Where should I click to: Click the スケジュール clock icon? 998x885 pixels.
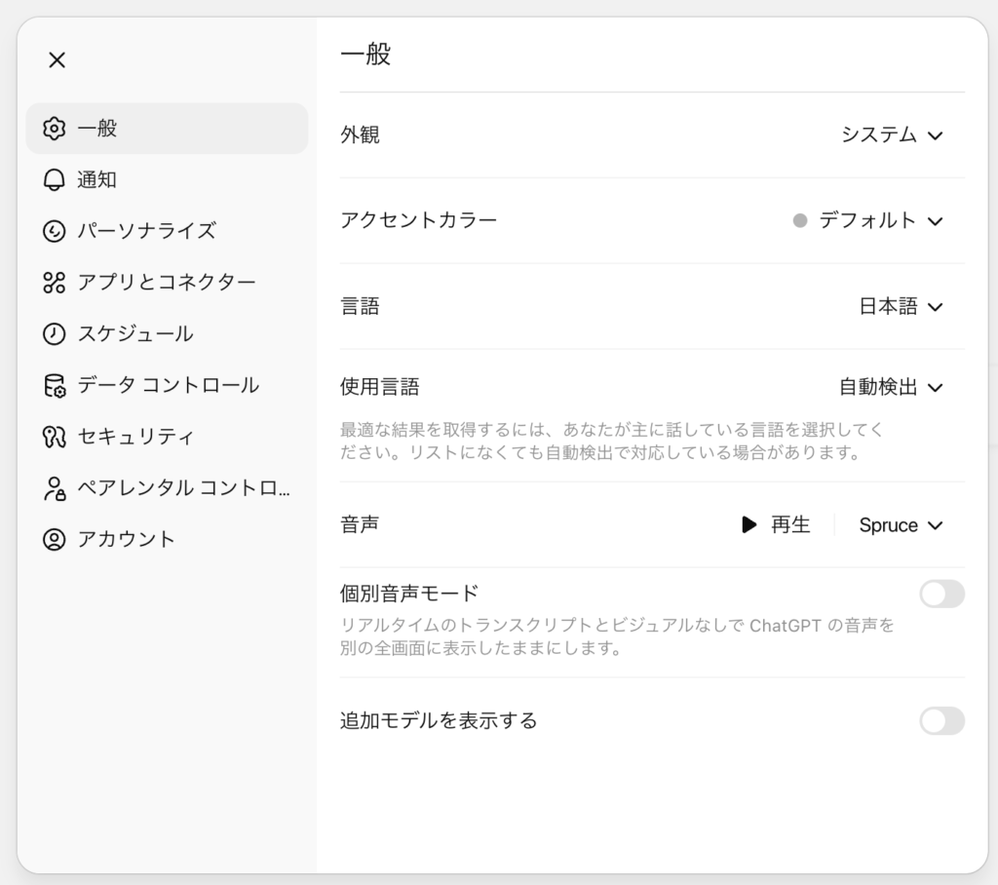tap(54, 334)
